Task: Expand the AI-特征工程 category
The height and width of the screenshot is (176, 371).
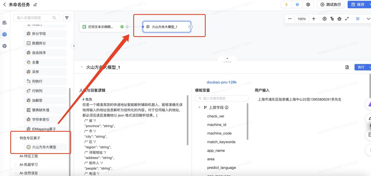Action: [x=16, y=156]
